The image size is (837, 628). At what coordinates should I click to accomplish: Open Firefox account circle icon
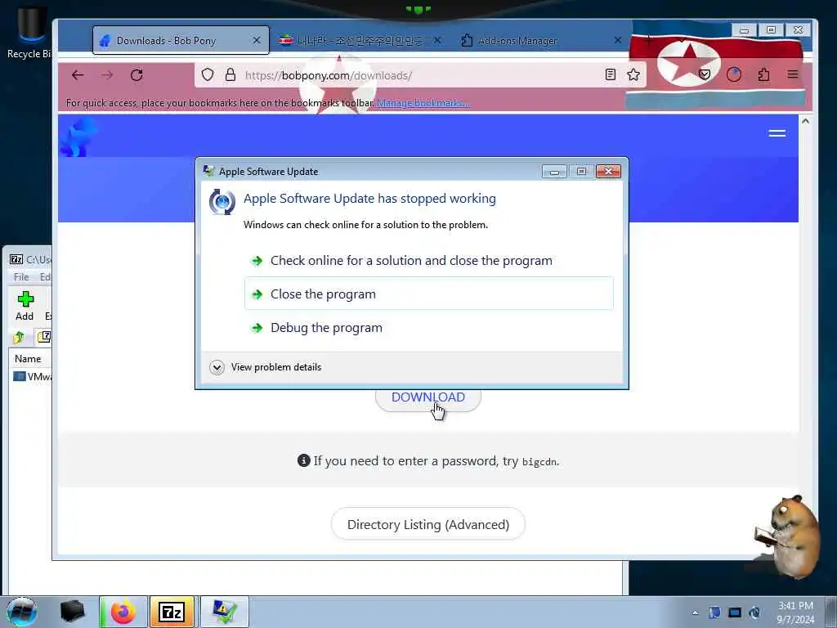tap(734, 74)
